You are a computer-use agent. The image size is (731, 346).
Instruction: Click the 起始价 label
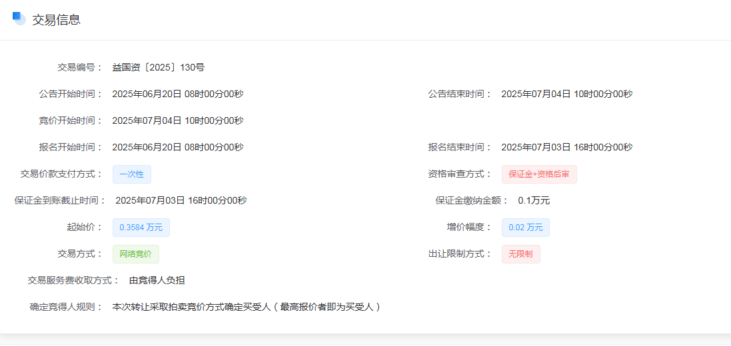[85, 228]
